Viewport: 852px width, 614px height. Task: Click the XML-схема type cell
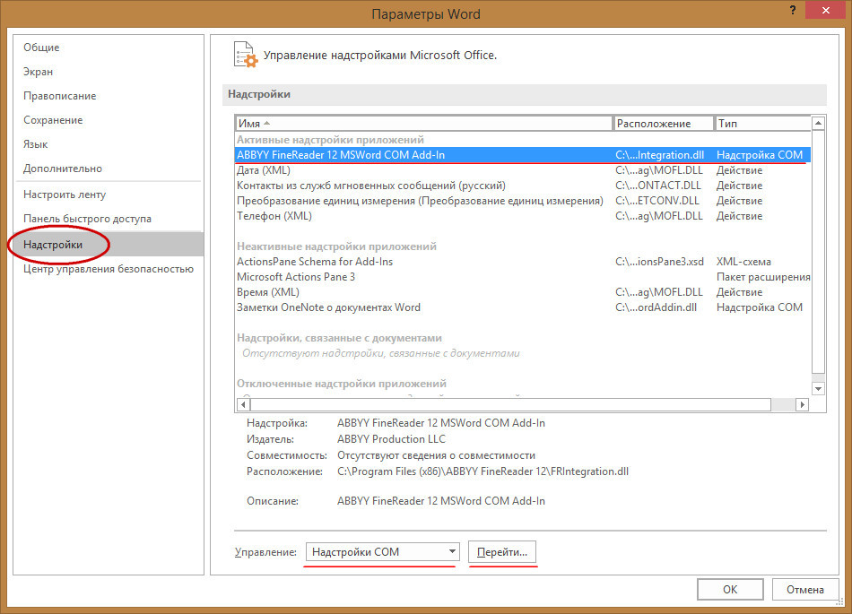coord(743,261)
